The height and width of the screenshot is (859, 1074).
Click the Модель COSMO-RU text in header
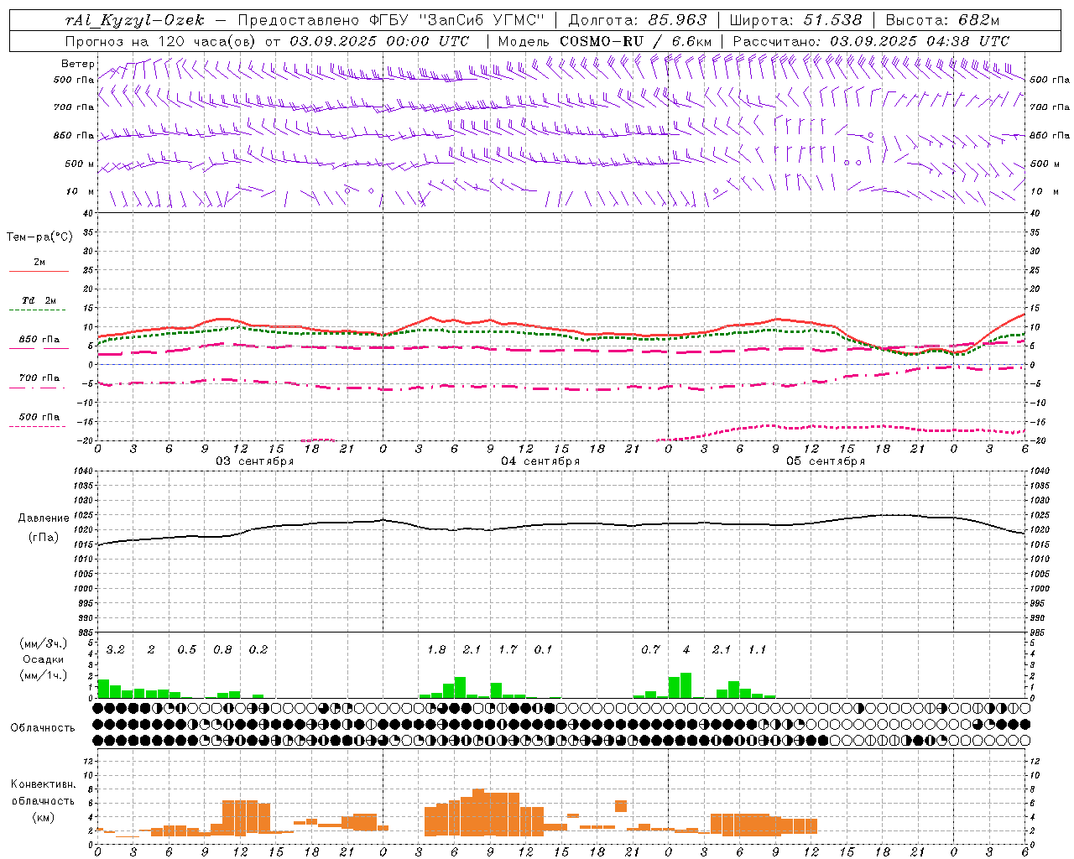coord(571,41)
